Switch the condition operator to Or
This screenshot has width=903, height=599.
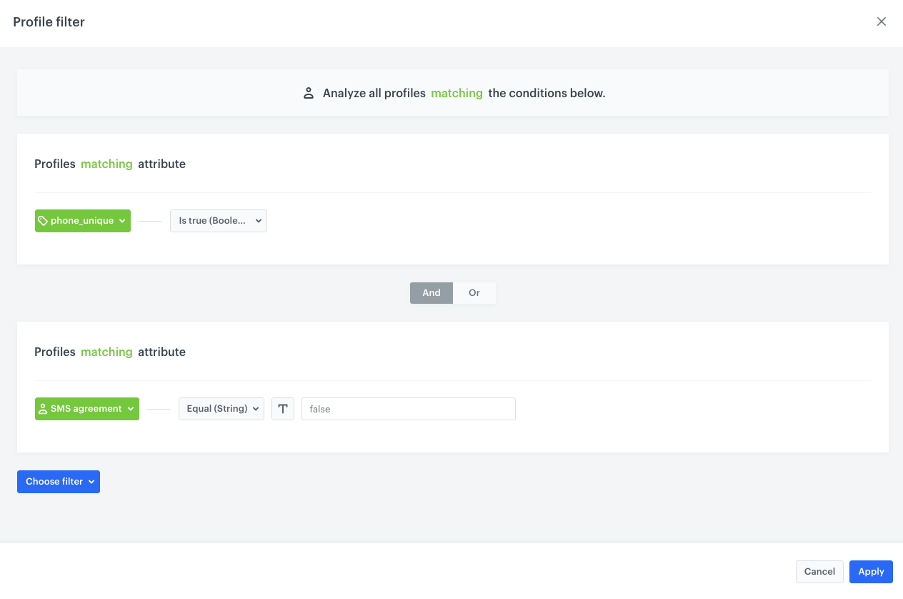click(474, 292)
